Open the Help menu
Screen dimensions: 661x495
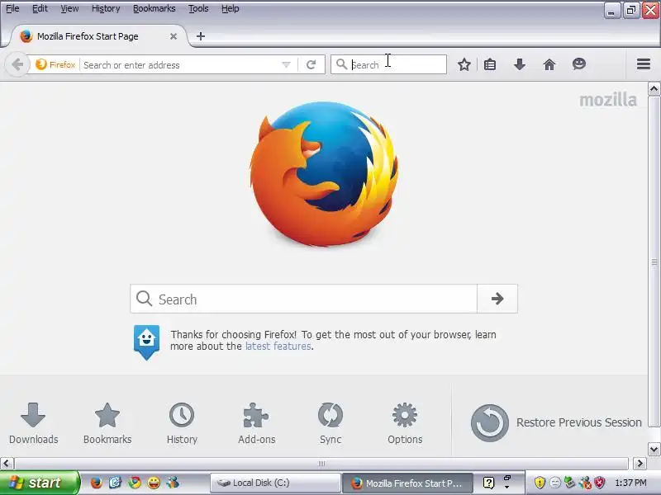coord(231,8)
